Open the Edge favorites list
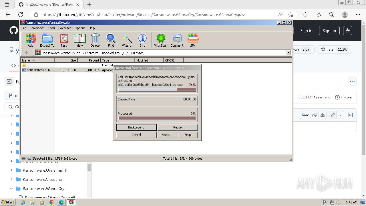This screenshot has height=206, width=366. (x=319, y=15)
